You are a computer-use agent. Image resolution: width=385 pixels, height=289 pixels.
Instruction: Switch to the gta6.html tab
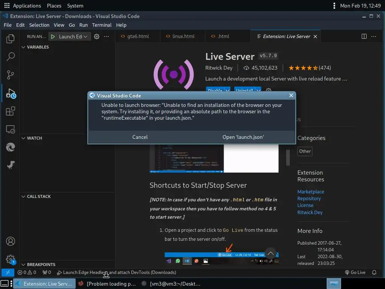[138, 37]
